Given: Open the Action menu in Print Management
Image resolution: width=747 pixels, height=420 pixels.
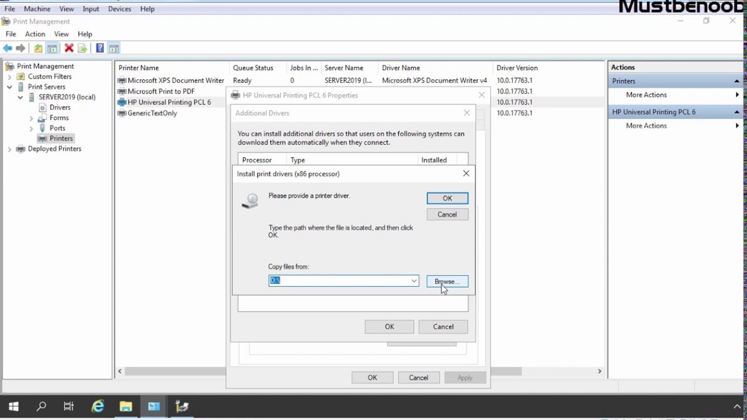Looking at the screenshot, I should coord(35,34).
